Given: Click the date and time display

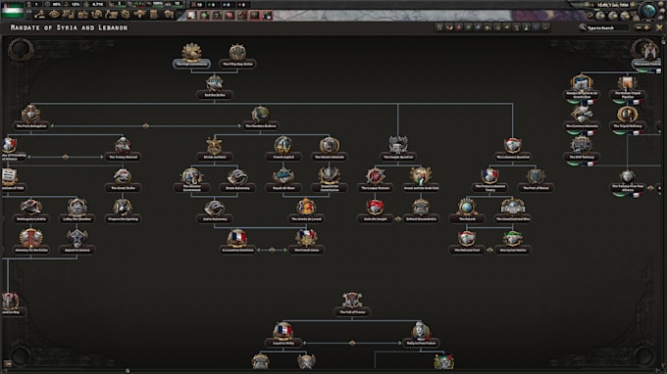Looking at the screenshot, I should pyautogui.click(x=612, y=5).
